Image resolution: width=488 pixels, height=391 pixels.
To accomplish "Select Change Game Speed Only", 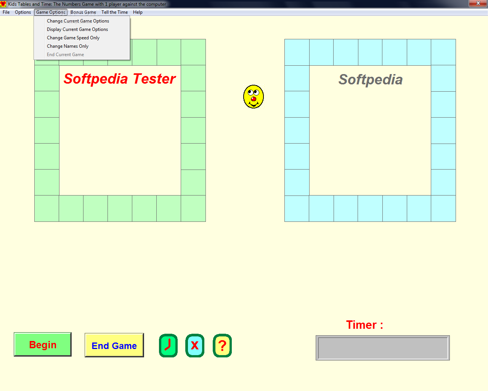I will [82, 38].
